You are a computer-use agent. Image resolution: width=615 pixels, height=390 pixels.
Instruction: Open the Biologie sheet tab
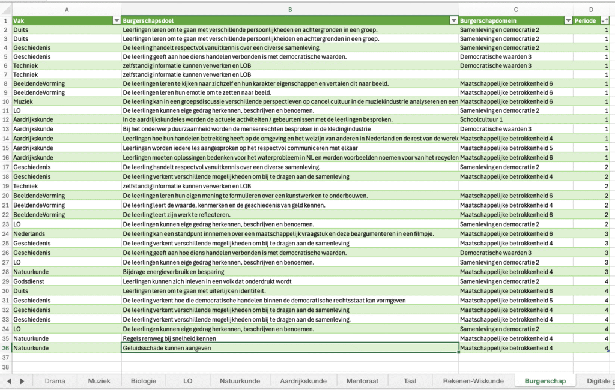pyautogui.click(x=144, y=380)
